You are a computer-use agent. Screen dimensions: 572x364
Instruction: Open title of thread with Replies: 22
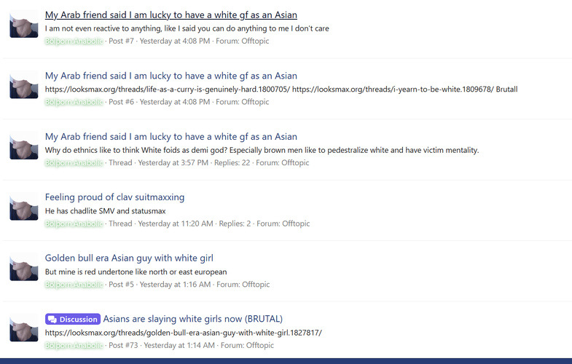pyautogui.click(x=171, y=137)
